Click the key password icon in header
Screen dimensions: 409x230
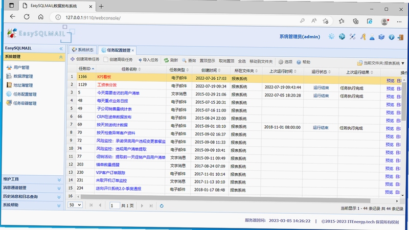[x=363, y=37]
